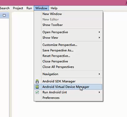Choose Show Toolbar menu entry
The height and width of the screenshot is (117, 127).
coord(68,25)
